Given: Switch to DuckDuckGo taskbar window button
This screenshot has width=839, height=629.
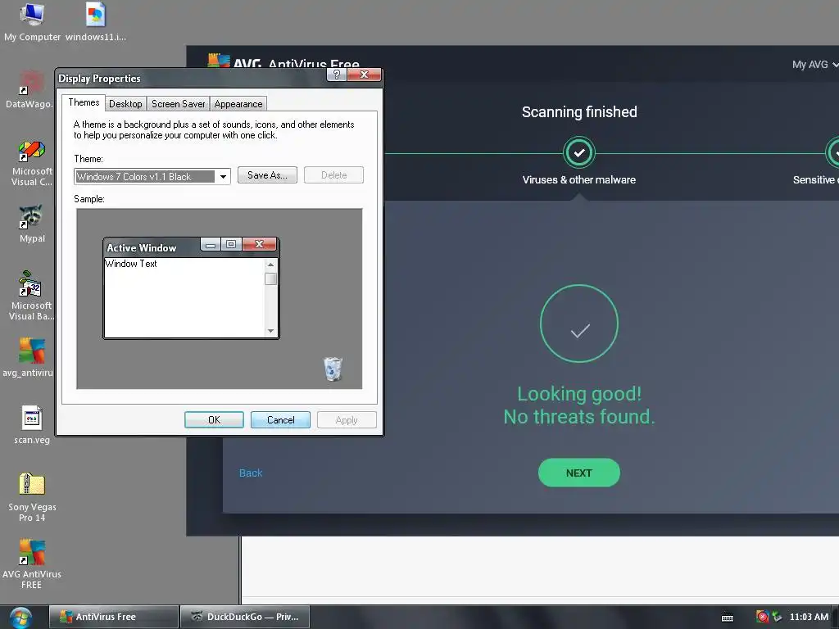Looking at the screenshot, I should (245, 617).
